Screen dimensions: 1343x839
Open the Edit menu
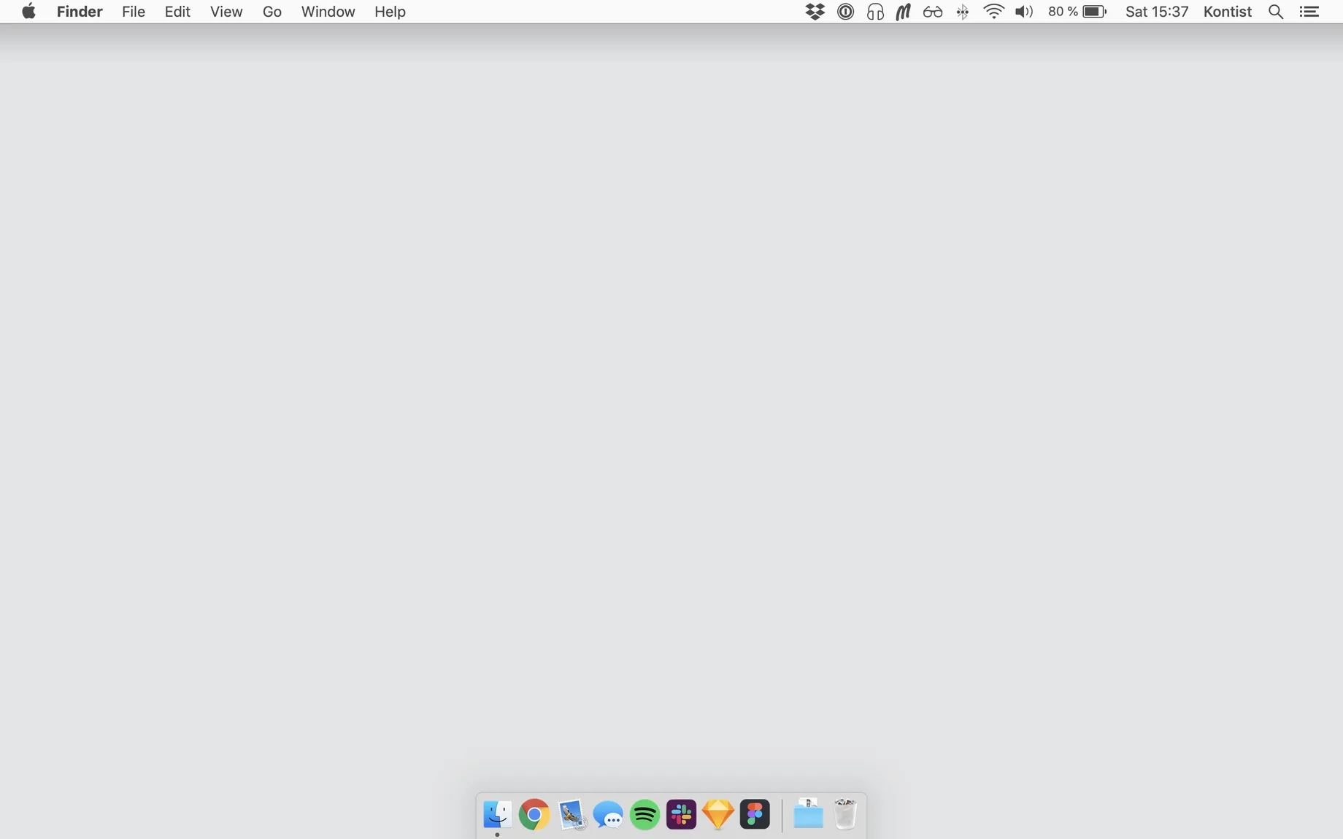(177, 12)
